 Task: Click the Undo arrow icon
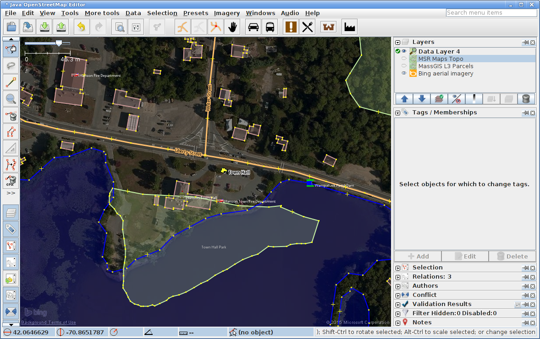click(81, 27)
